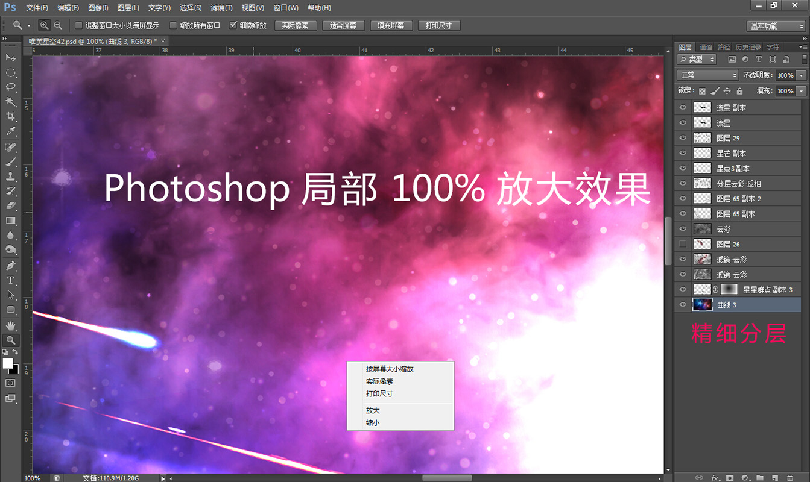Select the Magic Wand tool
This screenshot has width=810, height=482.
click(11, 102)
